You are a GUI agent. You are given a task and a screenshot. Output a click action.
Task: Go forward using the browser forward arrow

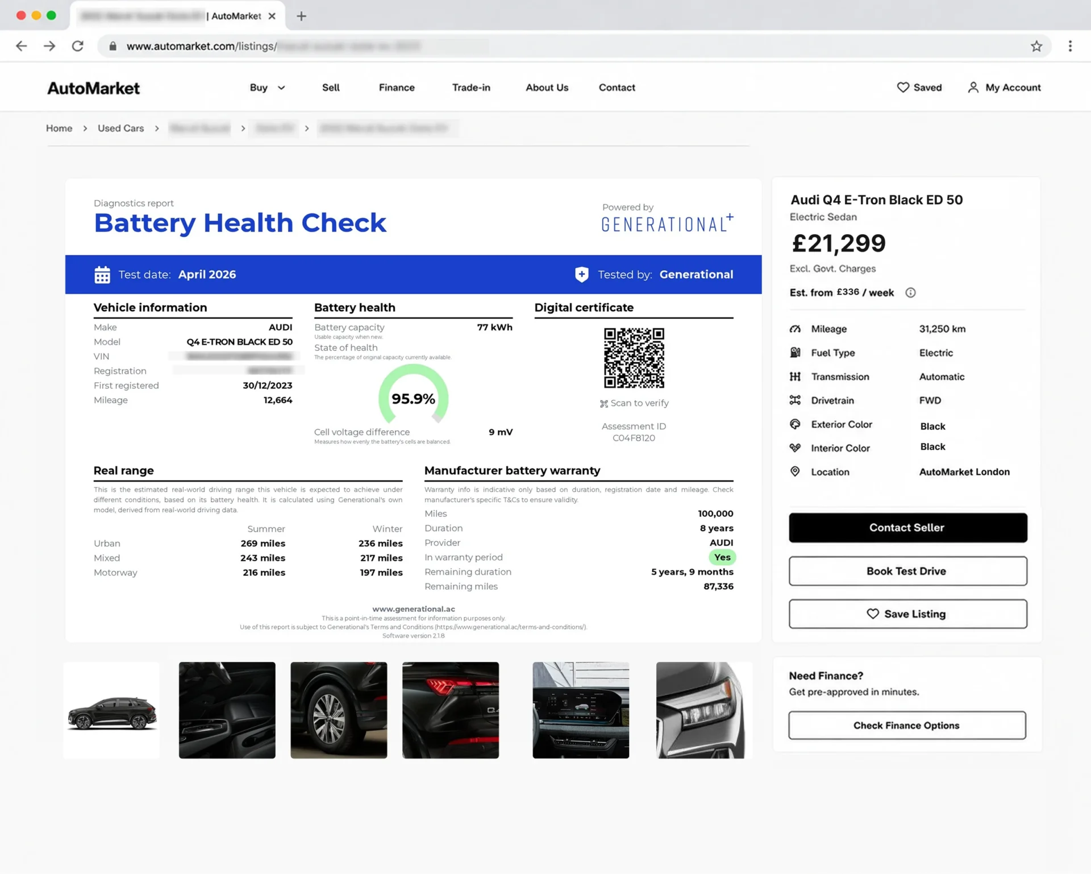click(x=49, y=46)
